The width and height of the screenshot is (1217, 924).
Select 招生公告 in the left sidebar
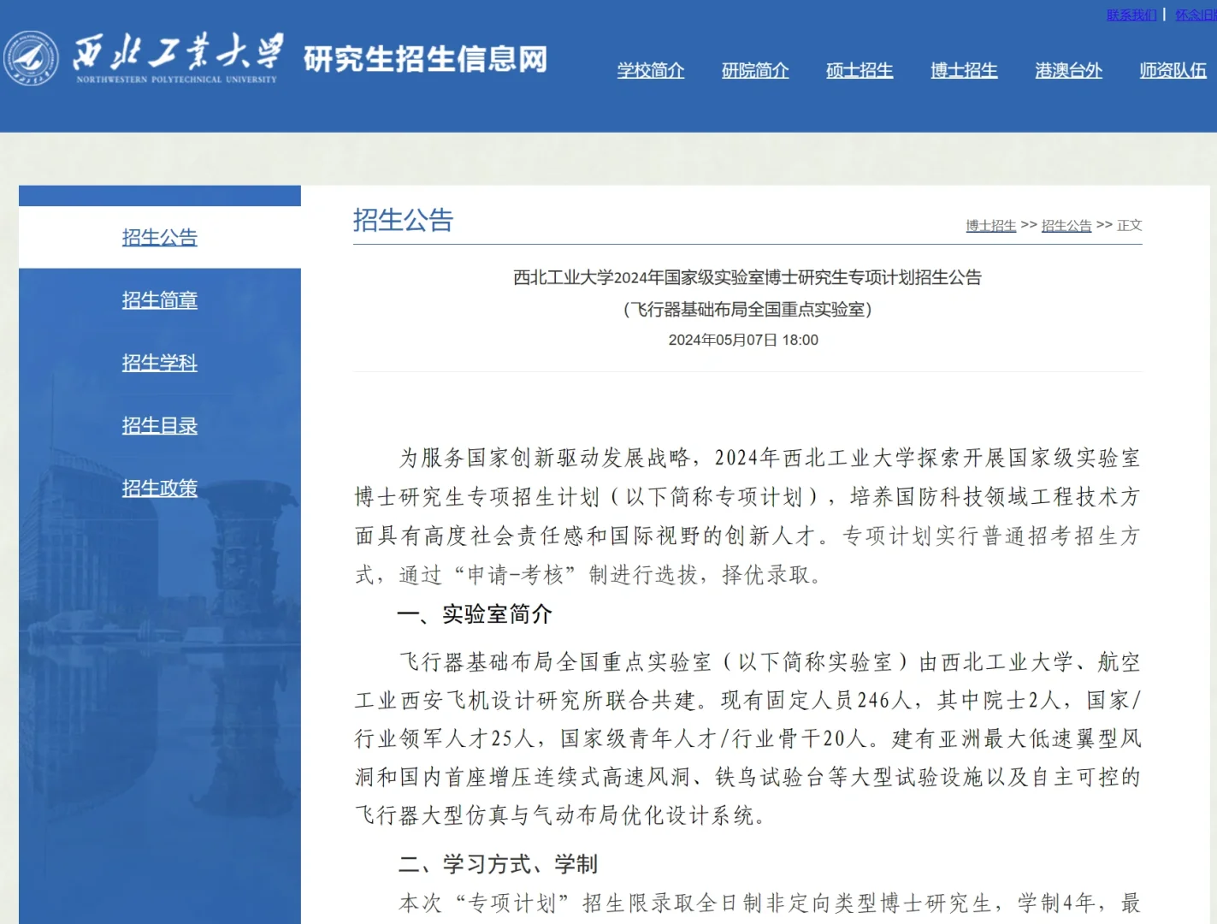click(x=160, y=237)
